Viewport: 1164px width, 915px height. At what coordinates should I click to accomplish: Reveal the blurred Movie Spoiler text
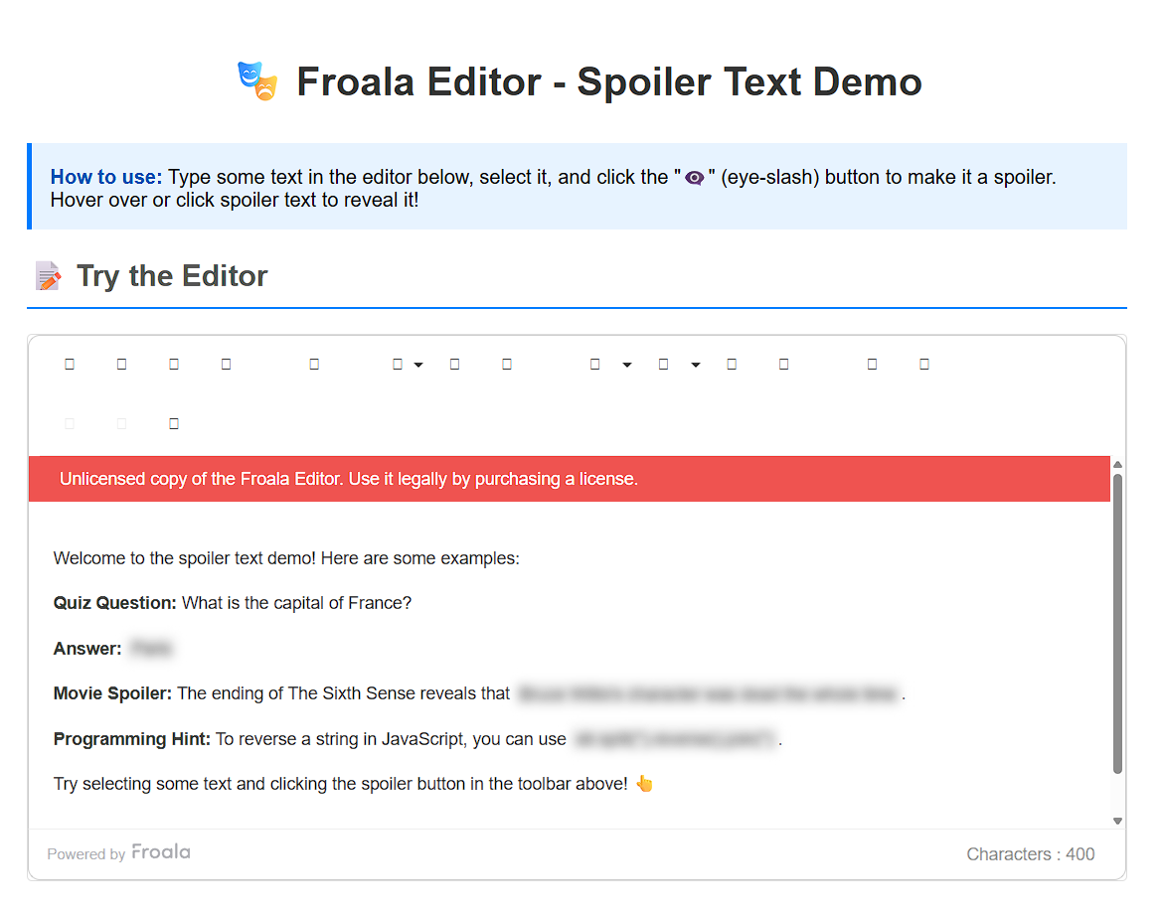(x=708, y=693)
